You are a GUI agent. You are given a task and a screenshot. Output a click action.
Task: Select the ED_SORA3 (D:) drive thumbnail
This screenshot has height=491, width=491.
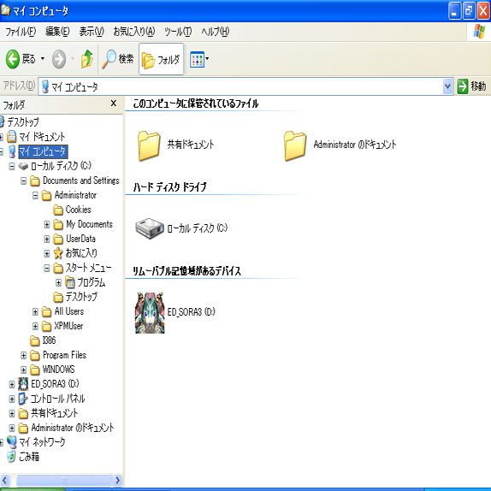point(150,312)
